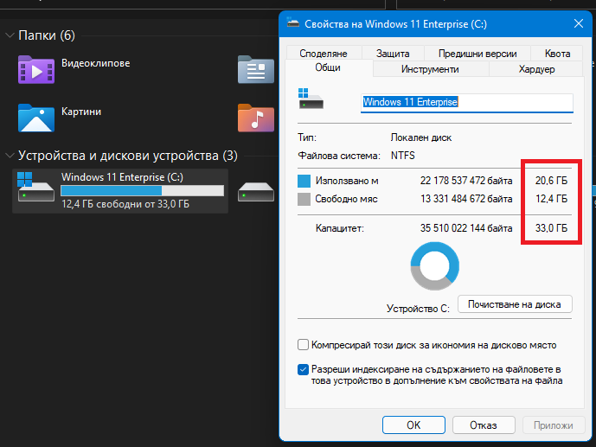Click the dialog title Свойства на Windows 11 Enterprise
The height and width of the screenshot is (447, 596).
point(395,24)
